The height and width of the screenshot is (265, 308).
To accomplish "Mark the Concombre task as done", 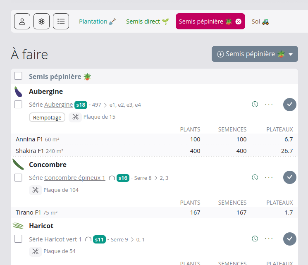I will pyautogui.click(x=290, y=177).
